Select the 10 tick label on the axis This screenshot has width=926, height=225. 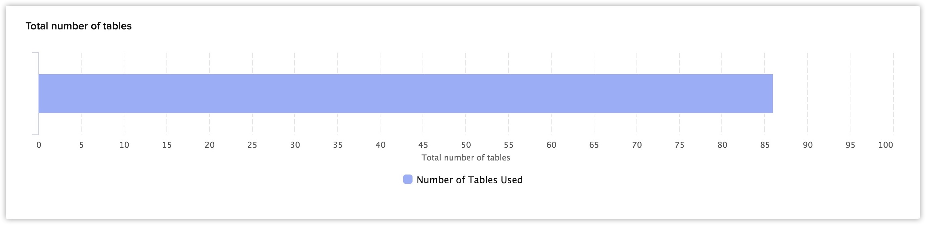pyautogui.click(x=124, y=145)
